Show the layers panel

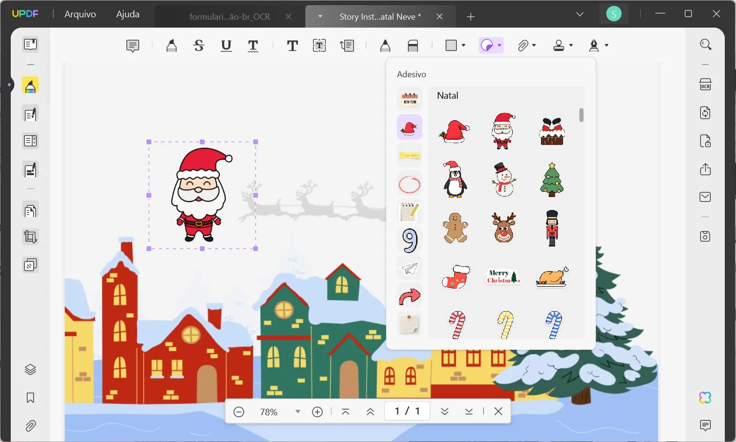30,370
